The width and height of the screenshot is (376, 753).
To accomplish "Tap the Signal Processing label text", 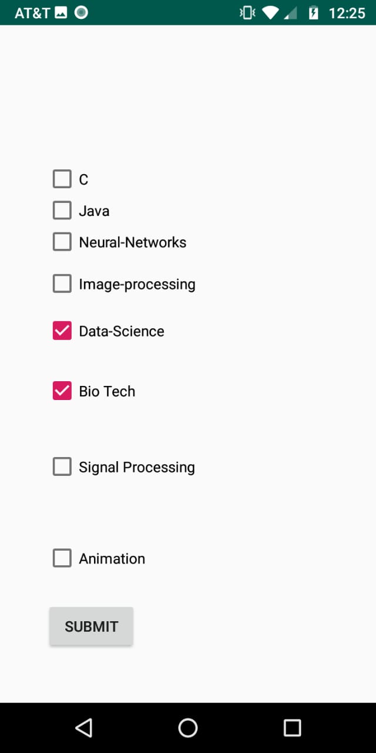I will point(137,467).
